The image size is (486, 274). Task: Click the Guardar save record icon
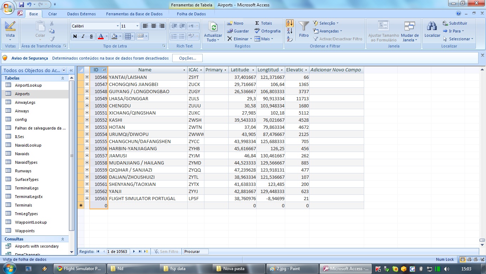[230, 31]
